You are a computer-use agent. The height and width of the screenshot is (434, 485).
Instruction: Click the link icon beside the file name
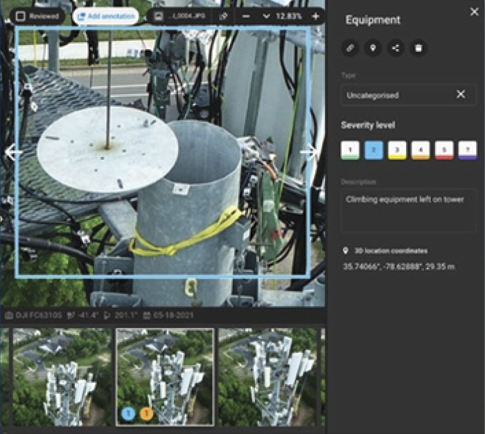tap(223, 16)
